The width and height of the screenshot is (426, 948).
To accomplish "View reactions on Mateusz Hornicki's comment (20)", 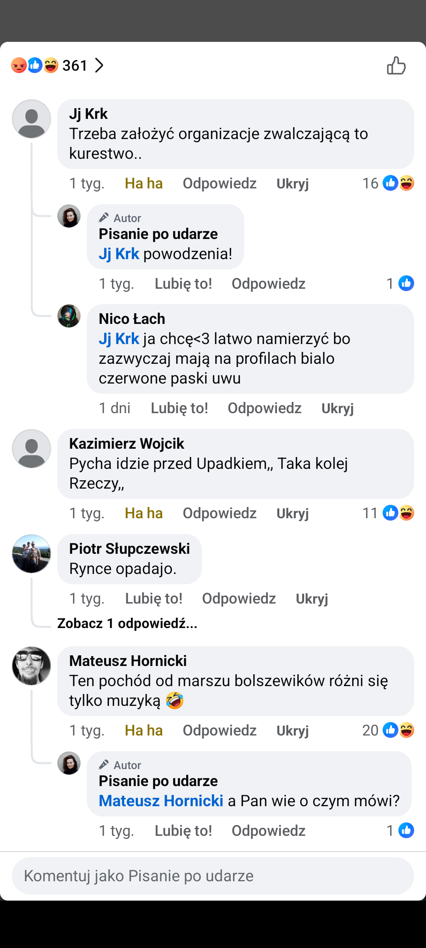I will [388, 730].
